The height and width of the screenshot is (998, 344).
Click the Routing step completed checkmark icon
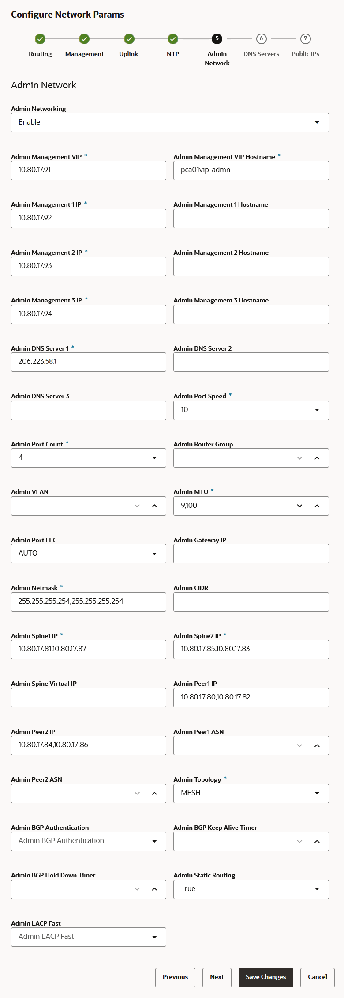pyautogui.click(x=40, y=39)
